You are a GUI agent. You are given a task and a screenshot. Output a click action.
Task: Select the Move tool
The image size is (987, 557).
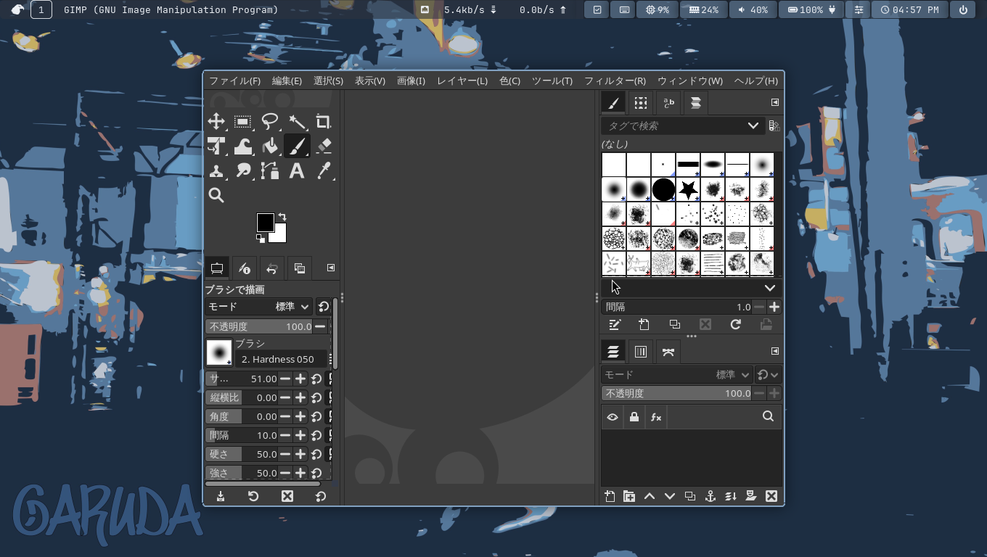coord(216,121)
